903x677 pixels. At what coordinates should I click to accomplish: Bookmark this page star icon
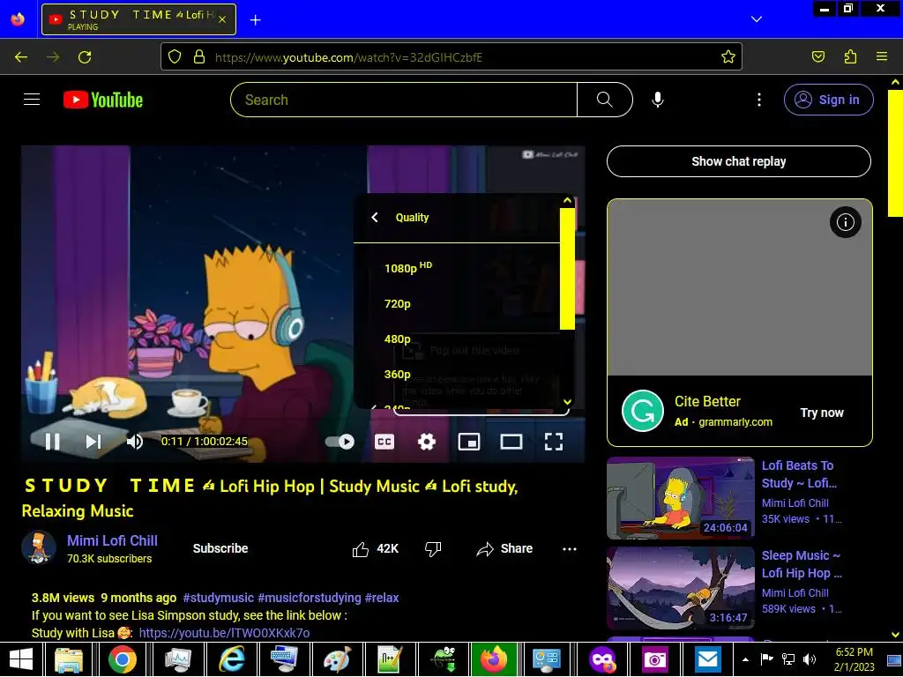point(728,57)
